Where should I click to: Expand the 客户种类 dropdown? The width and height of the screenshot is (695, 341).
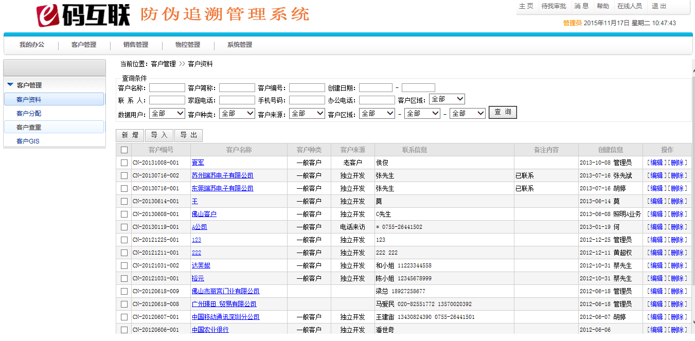point(237,113)
